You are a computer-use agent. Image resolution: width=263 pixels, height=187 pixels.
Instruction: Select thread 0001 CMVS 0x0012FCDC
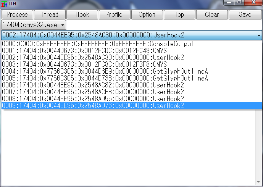tap(132, 51)
